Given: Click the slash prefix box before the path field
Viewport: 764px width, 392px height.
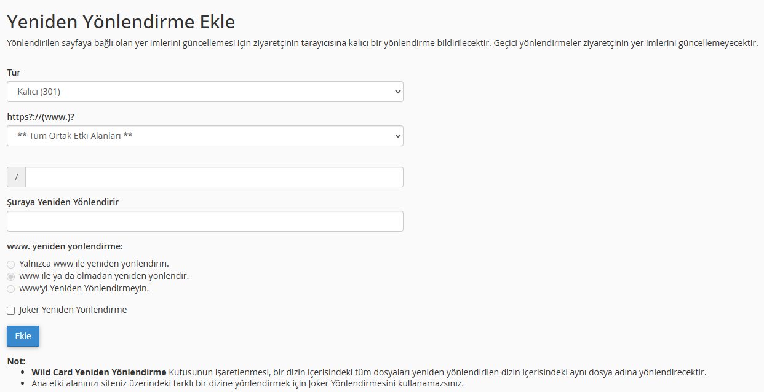Looking at the screenshot, I should pyautogui.click(x=16, y=177).
